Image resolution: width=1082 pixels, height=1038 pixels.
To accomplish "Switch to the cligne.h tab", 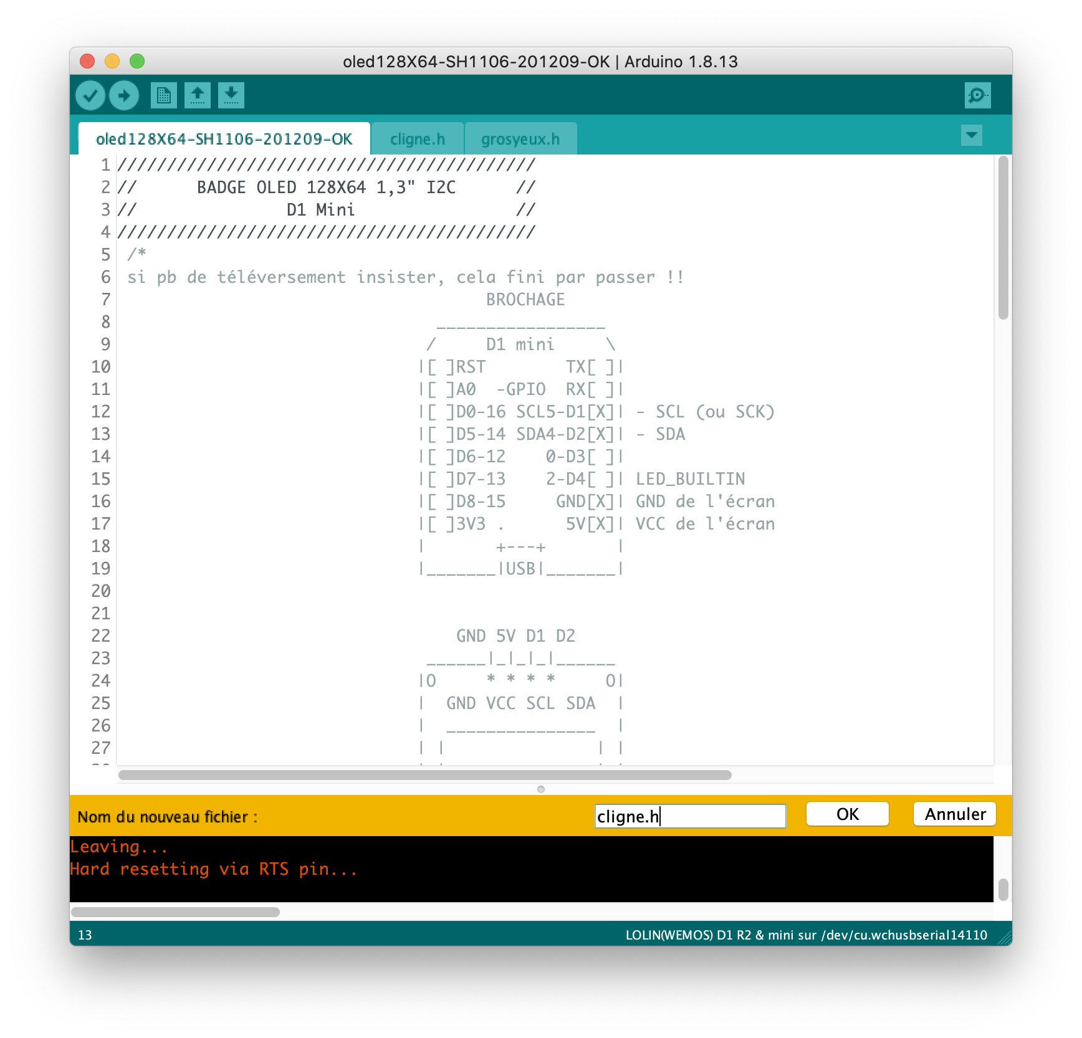I will coord(418,139).
